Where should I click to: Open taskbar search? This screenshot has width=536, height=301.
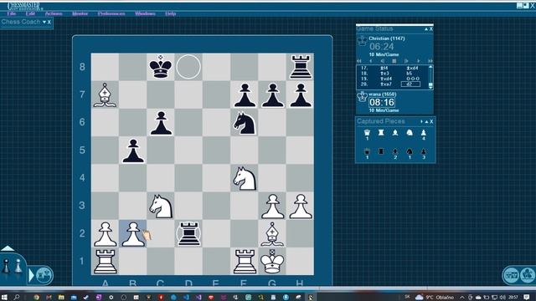click(17, 298)
